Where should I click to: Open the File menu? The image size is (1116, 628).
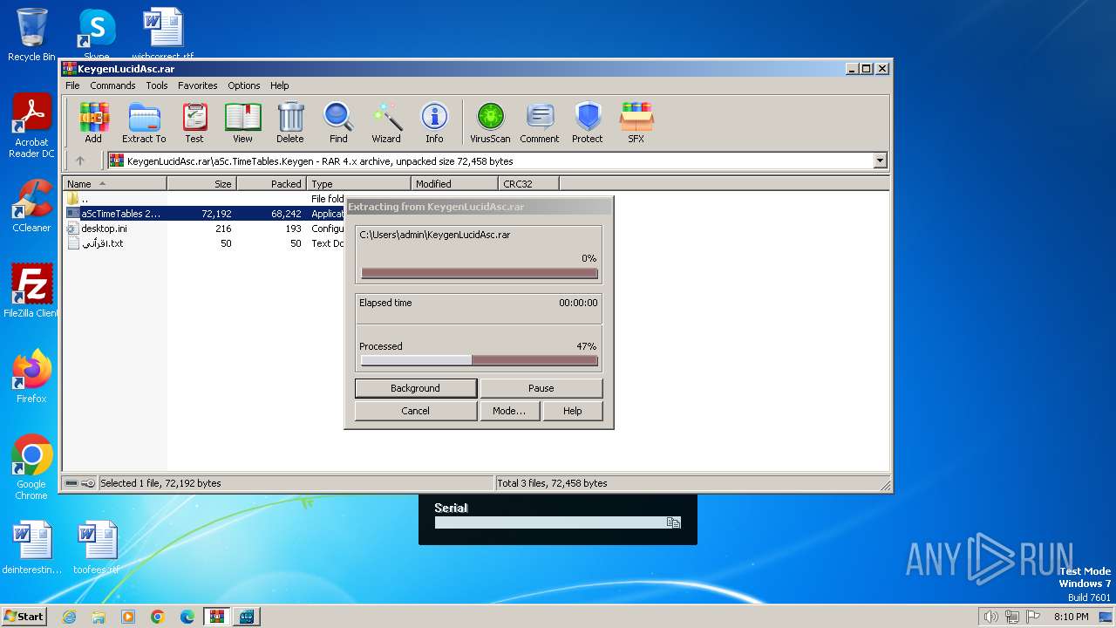click(72, 85)
